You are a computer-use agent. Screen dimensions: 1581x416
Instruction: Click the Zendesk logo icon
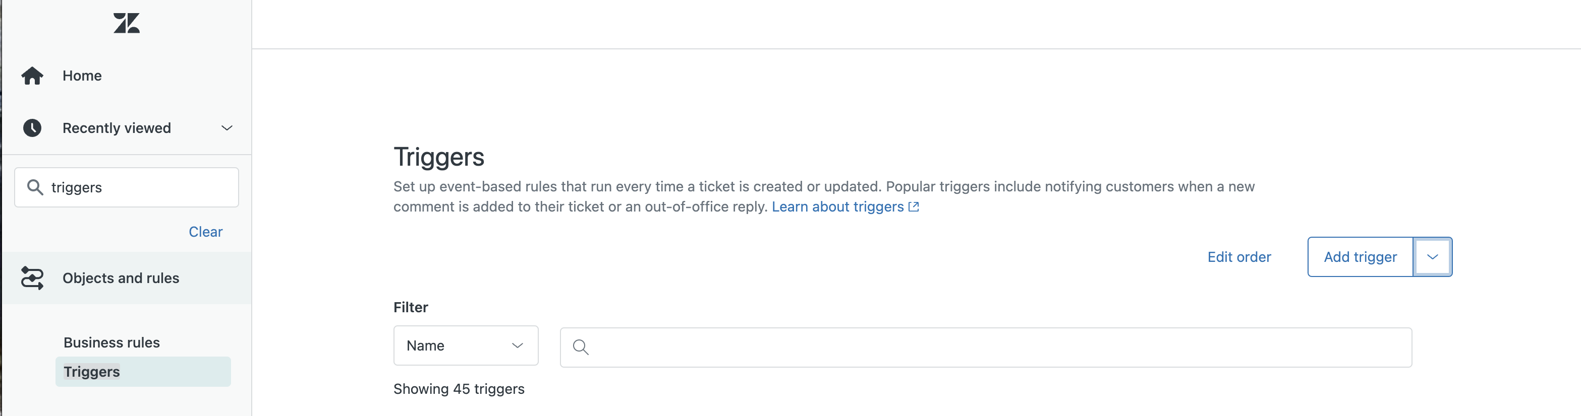click(x=127, y=23)
